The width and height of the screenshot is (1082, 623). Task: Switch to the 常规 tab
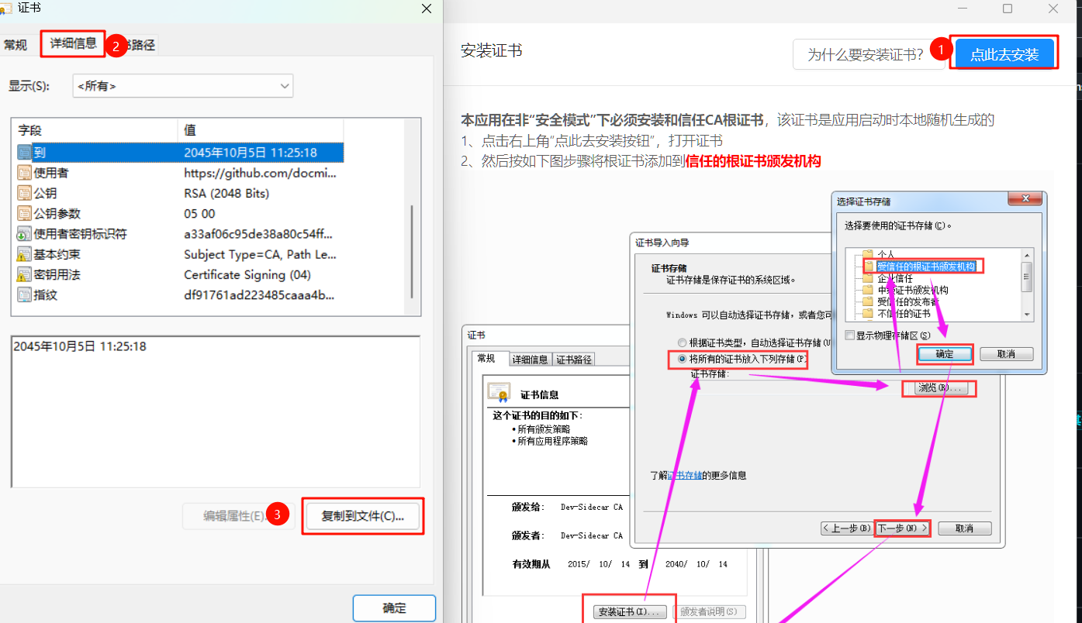click(16, 45)
